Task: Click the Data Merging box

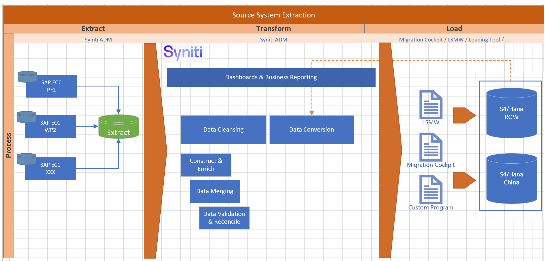Action: (x=215, y=191)
